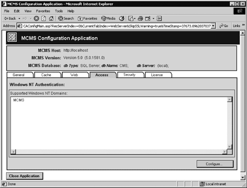Screen dimensions: 247x188
Task: Open the Edit menu
Action: tap(17, 11)
